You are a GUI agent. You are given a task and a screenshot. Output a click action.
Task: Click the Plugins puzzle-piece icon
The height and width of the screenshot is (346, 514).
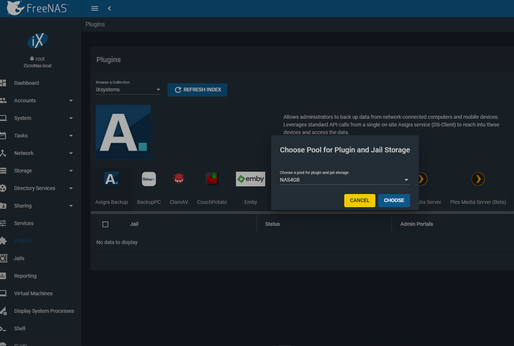coord(3,241)
